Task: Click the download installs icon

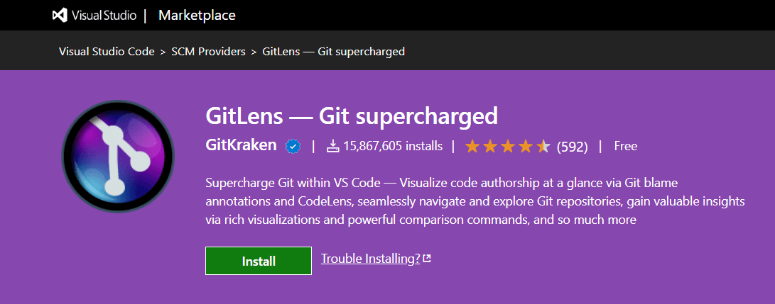Action: tap(332, 147)
